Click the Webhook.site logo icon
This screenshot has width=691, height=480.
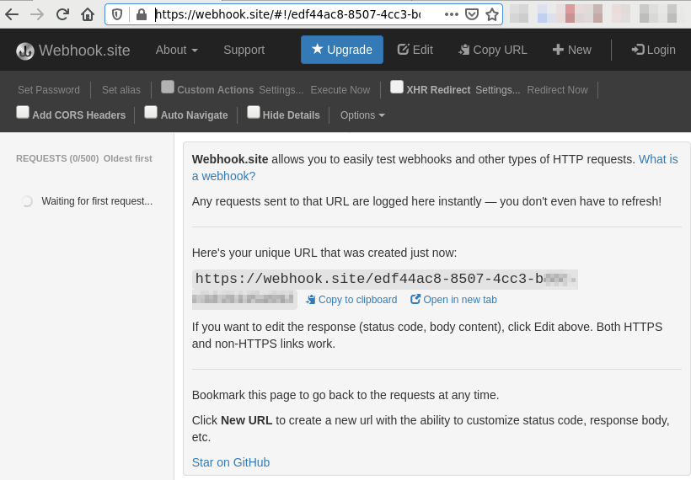(x=25, y=51)
